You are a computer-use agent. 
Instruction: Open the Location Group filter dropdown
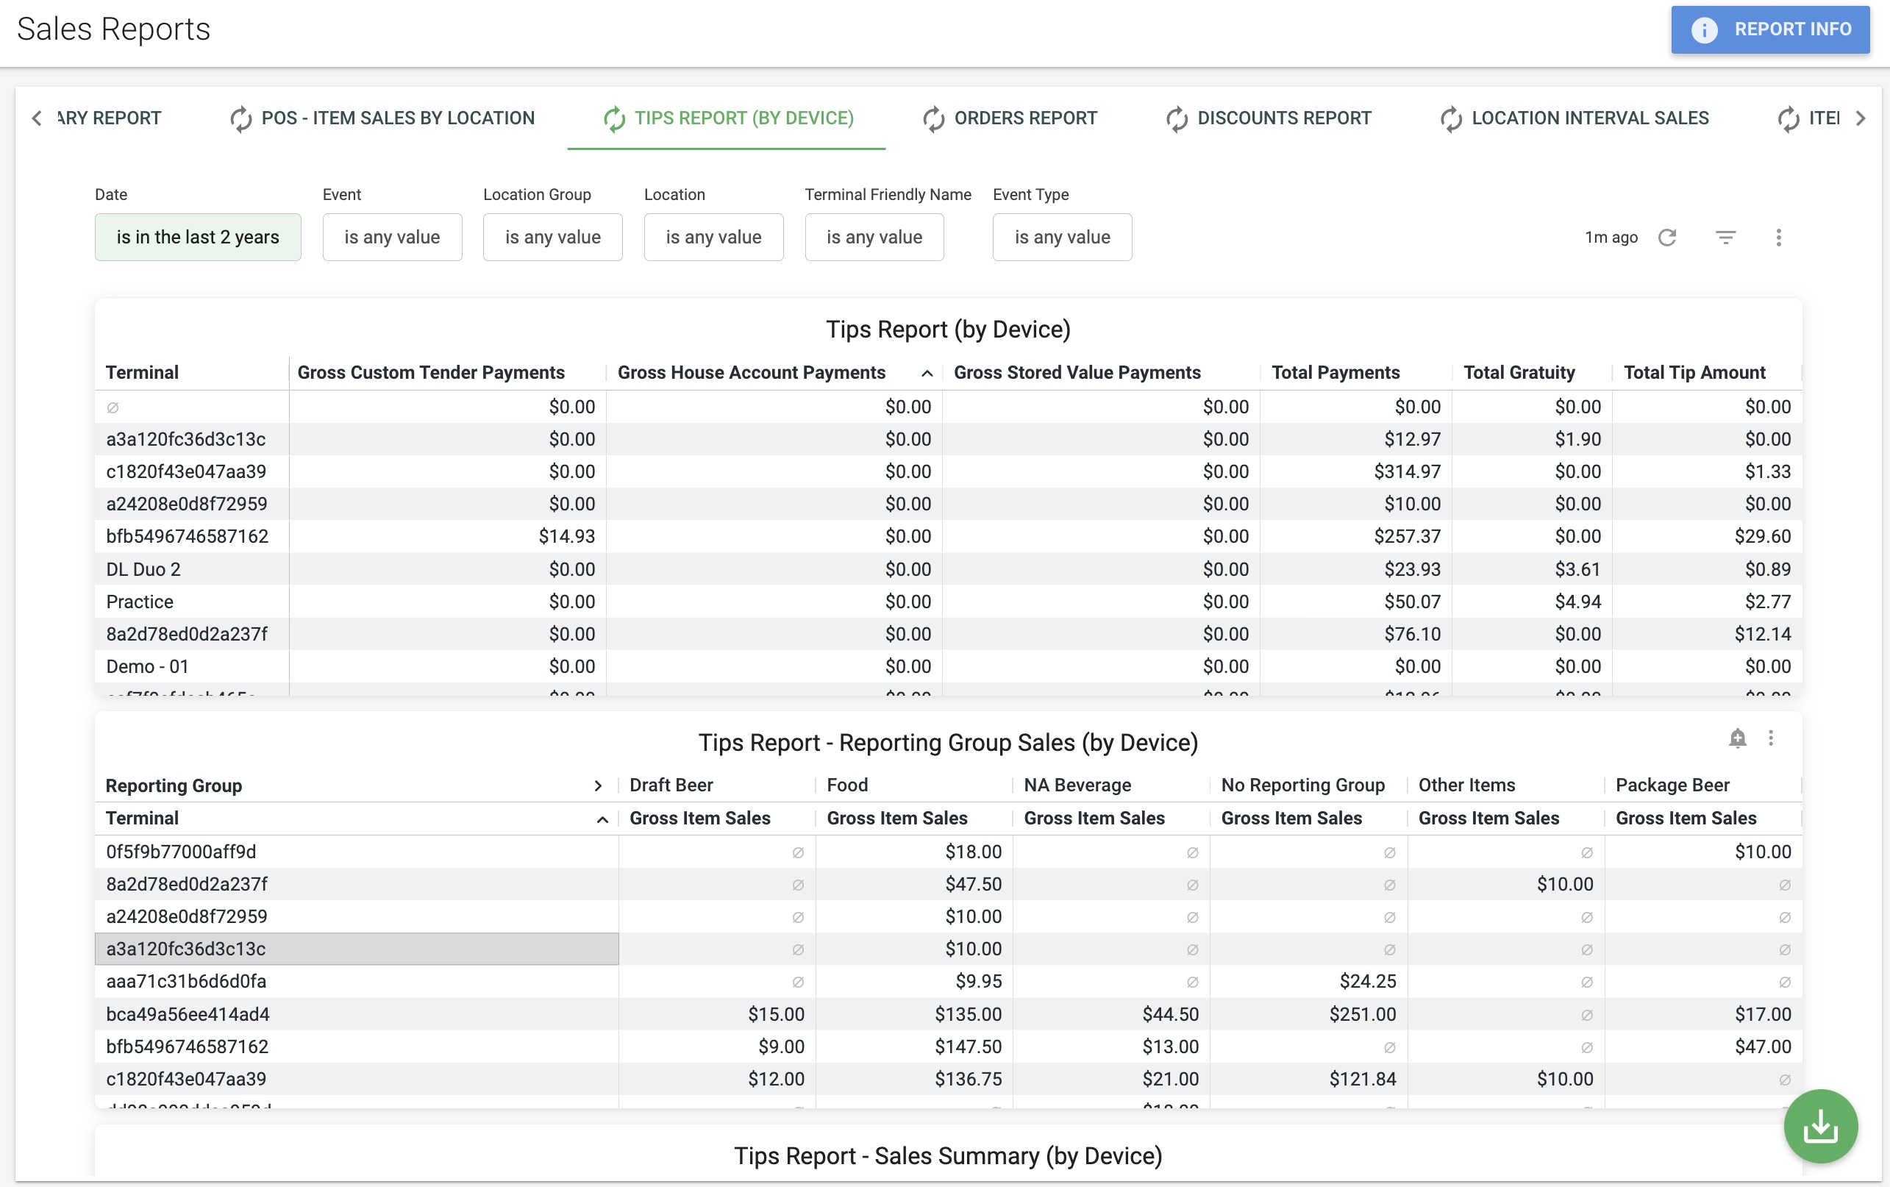pyautogui.click(x=552, y=237)
